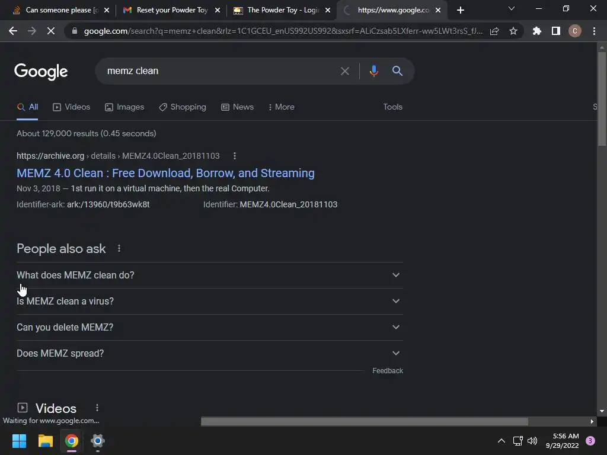Clear the search box with X
The height and width of the screenshot is (455, 607).
(344, 71)
